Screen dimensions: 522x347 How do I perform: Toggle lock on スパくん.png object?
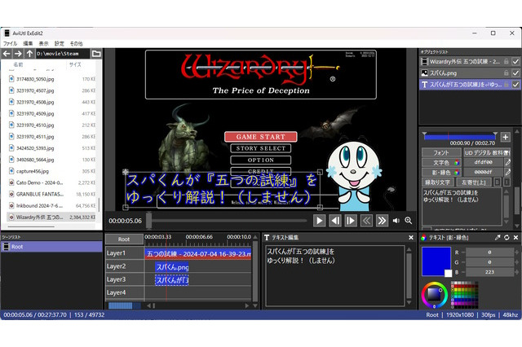506,72
